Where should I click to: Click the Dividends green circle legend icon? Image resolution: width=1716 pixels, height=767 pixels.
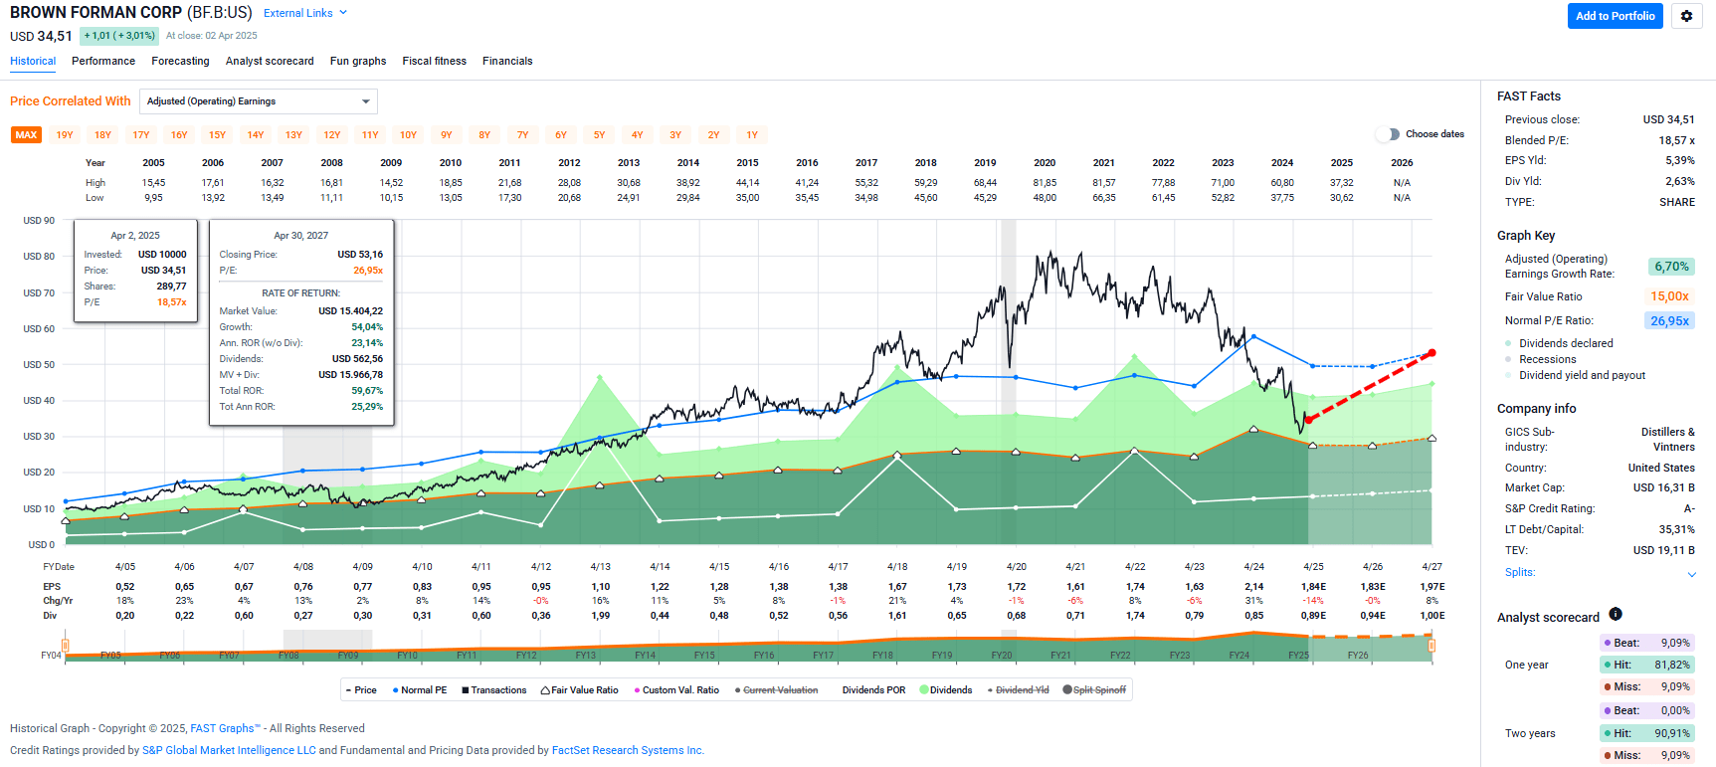924,690
